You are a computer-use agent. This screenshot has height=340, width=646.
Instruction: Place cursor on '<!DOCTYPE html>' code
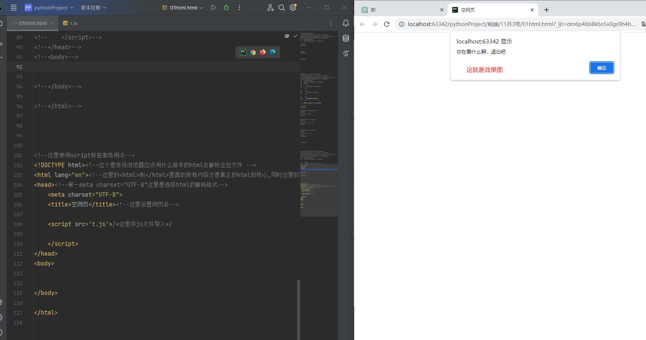tap(60, 165)
